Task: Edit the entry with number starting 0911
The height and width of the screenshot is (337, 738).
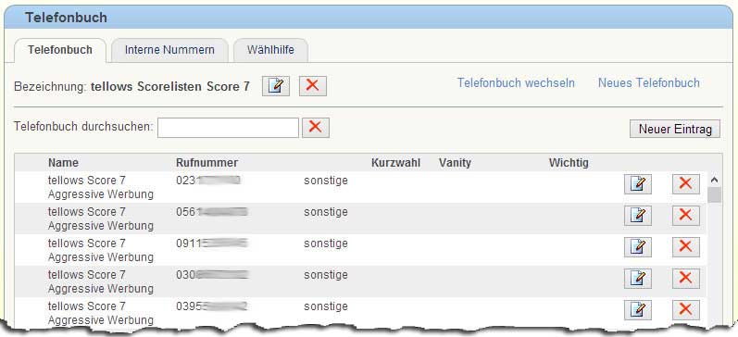Action: [x=638, y=247]
